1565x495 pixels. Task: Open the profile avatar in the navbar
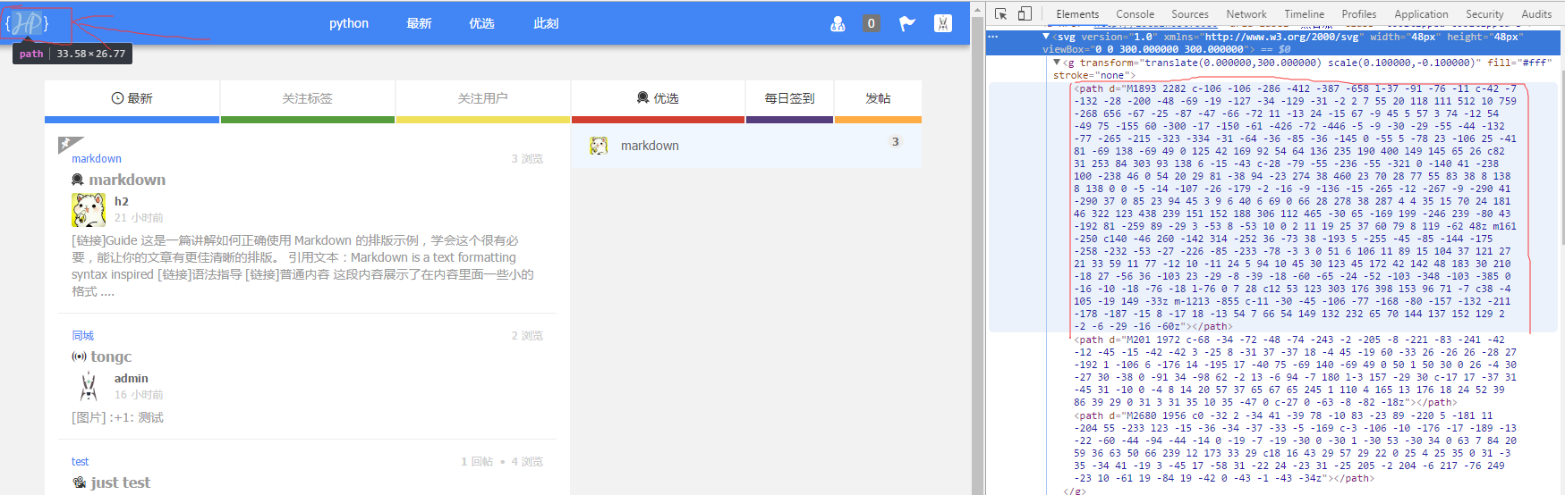943,23
